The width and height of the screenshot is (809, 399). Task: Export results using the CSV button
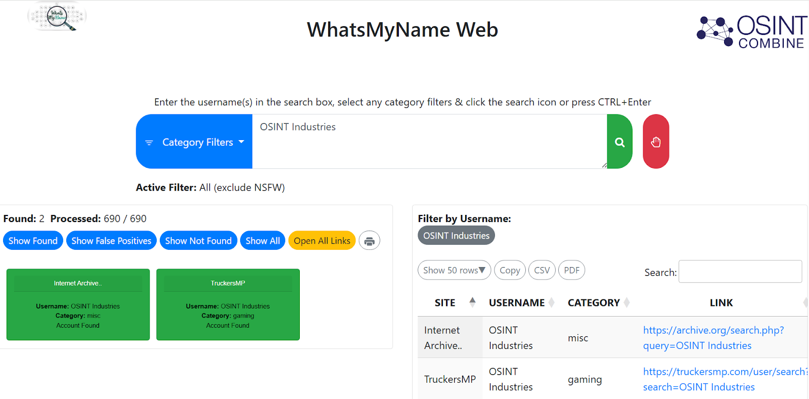coord(542,270)
